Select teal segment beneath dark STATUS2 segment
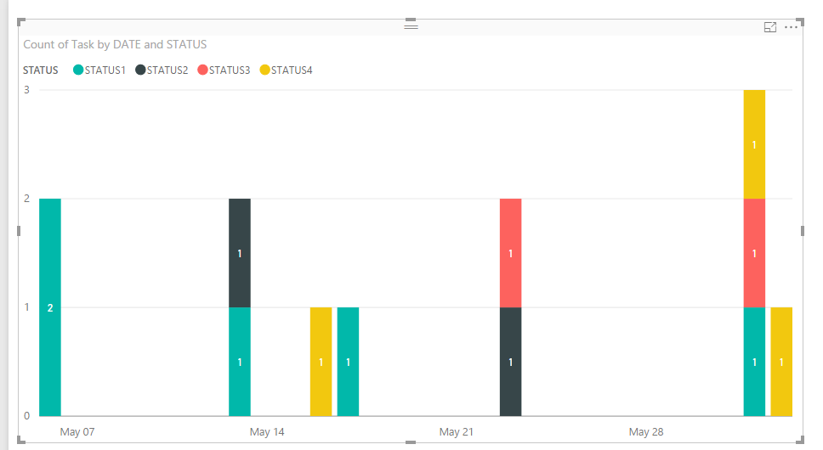 (x=240, y=362)
